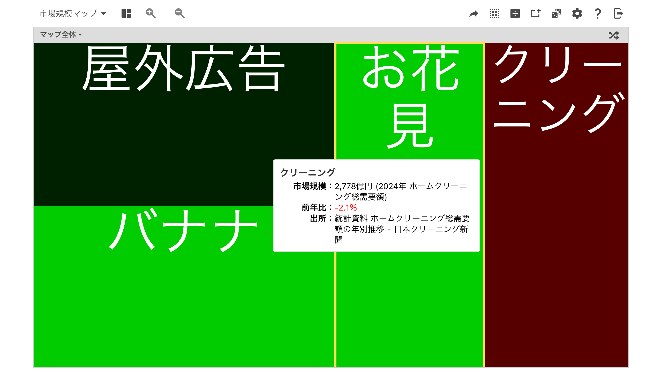662x372 pixels.
Task: Click the -2.1% year-over-year value
Action: click(346, 208)
